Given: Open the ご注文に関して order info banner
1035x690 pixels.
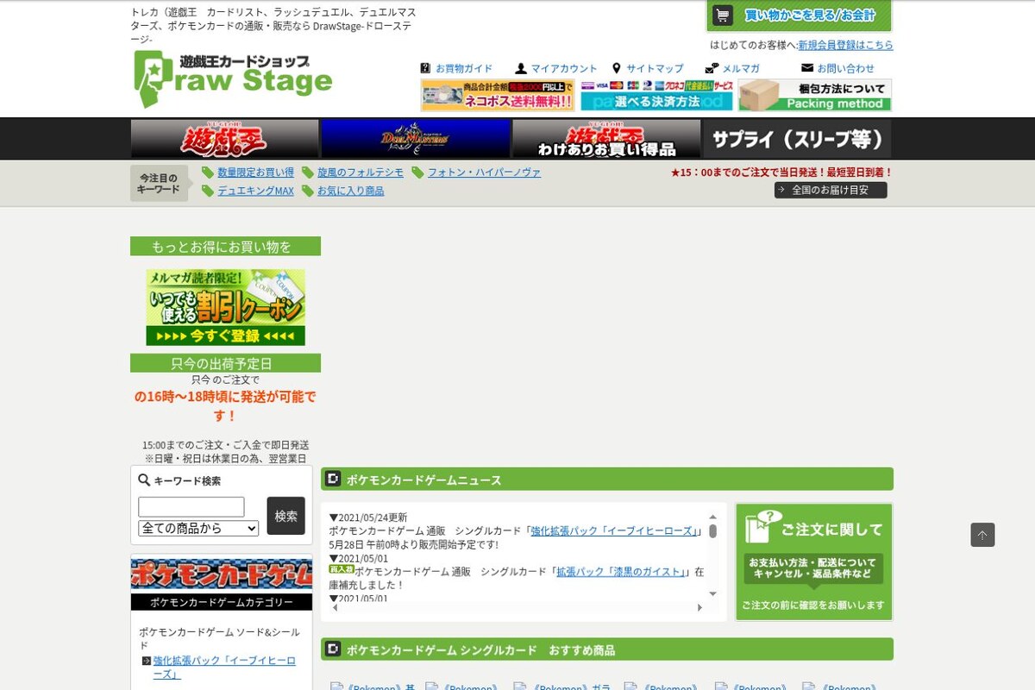Looking at the screenshot, I should click(814, 562).
